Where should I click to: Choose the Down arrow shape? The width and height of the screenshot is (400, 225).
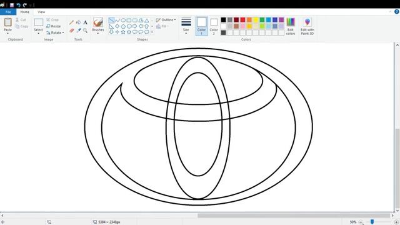coord(111,32)
